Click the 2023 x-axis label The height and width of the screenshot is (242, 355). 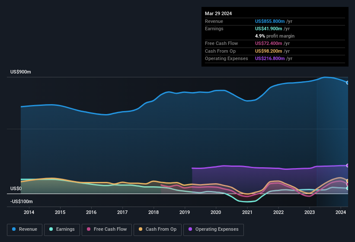click(x=310, y=212)
